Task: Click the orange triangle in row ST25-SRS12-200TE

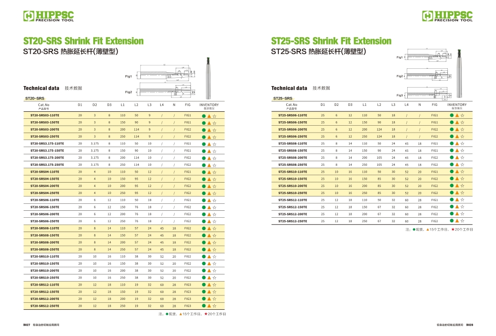Action: (457, 214)
